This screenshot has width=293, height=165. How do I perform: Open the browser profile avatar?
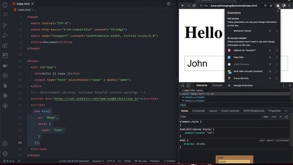pyautogui.click(x=284, y=5)
